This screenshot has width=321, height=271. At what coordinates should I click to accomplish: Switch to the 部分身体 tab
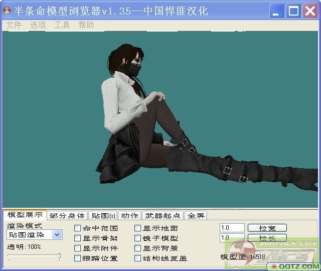(x=67, y=215)
